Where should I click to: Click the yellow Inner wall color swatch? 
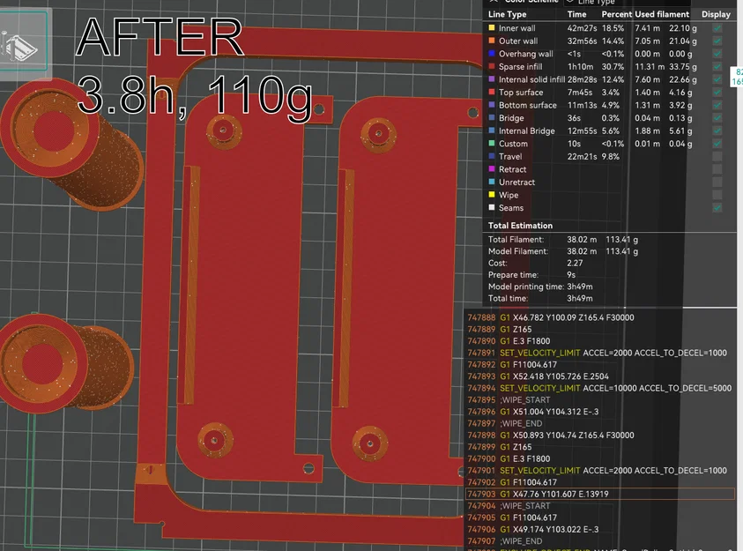point(492,28)
